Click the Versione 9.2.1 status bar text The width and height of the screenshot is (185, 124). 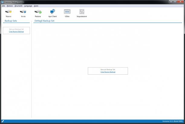[x=172, y=121]
